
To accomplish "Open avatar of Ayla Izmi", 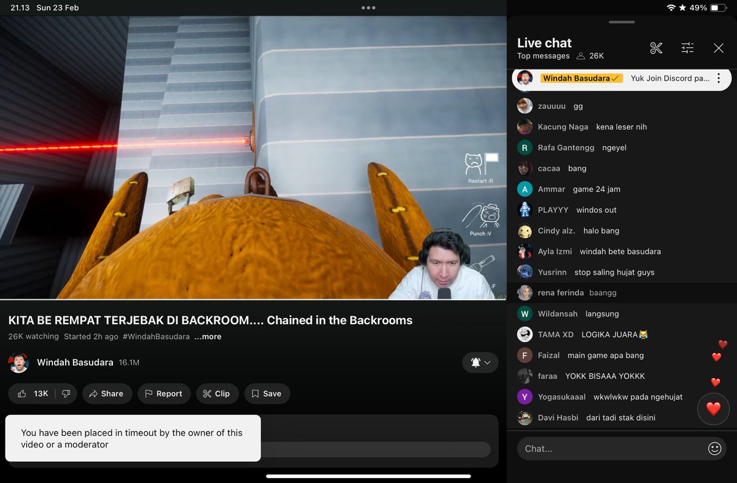I will tap(524, 251).
